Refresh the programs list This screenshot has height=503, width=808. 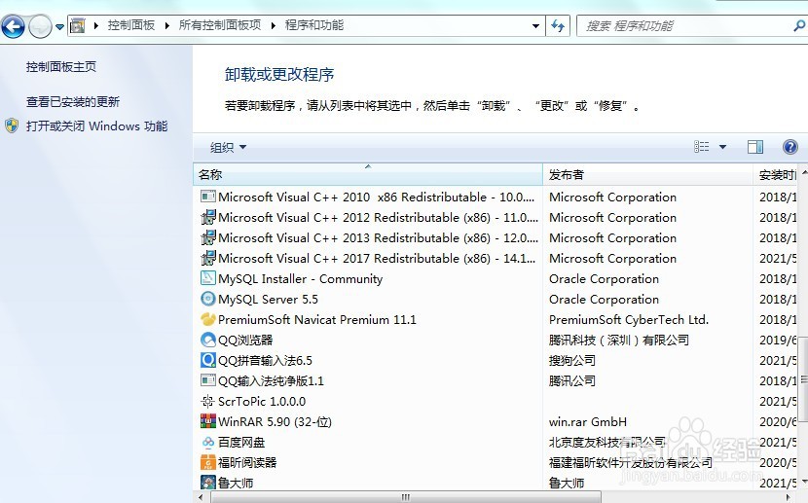tap(558, 25)
